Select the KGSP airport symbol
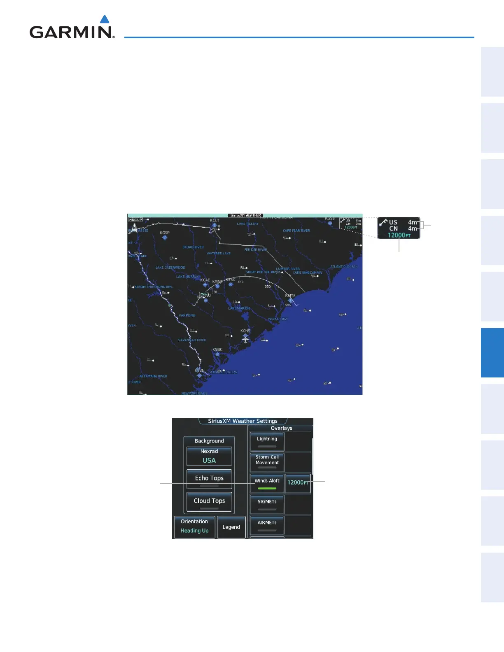The height and width of the screenshot is (652, 504). (165, 238)
